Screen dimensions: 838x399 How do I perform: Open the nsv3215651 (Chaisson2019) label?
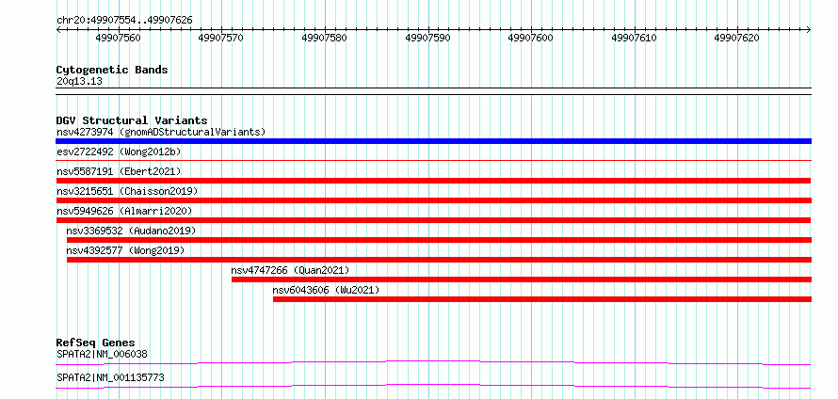click(127, 191)
